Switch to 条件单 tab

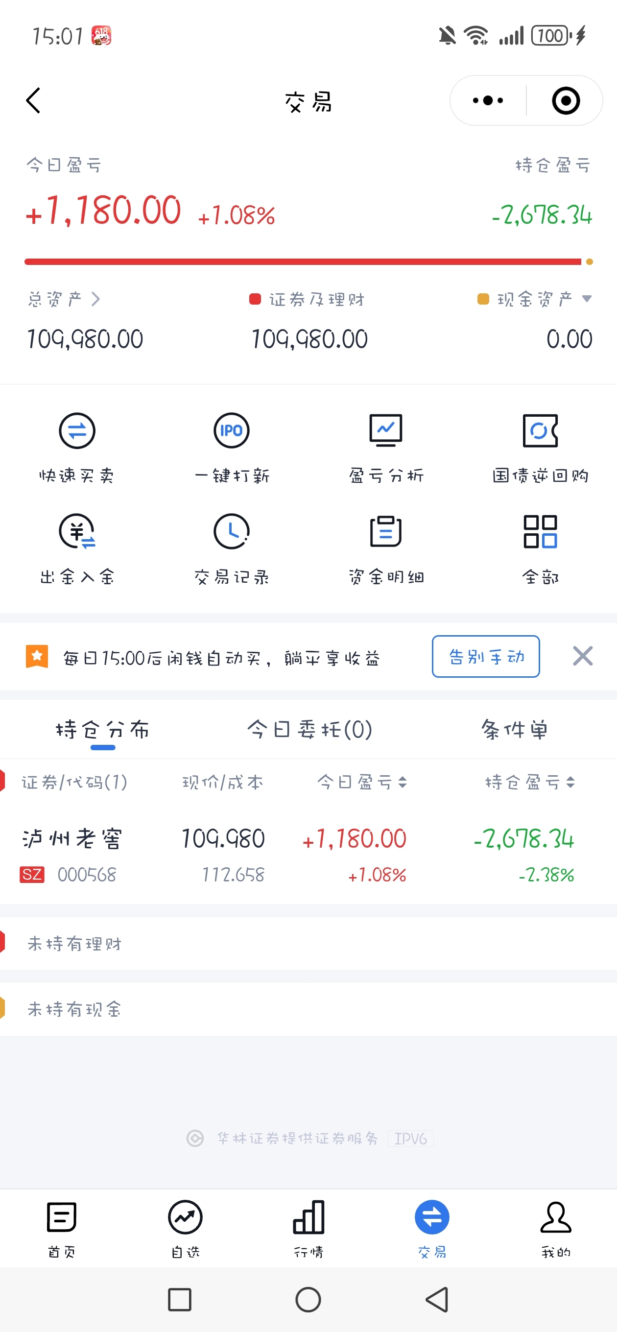point(514,730)
